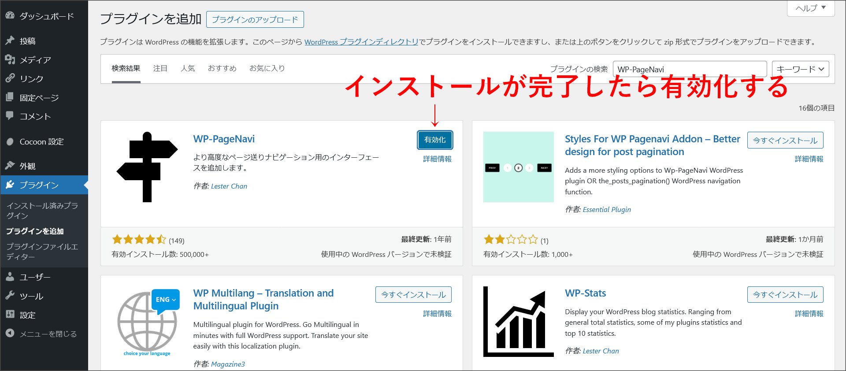Open WP-Stats author Lester Chan link
Viewport: 846px width, 371px height.
pos(601,351)
